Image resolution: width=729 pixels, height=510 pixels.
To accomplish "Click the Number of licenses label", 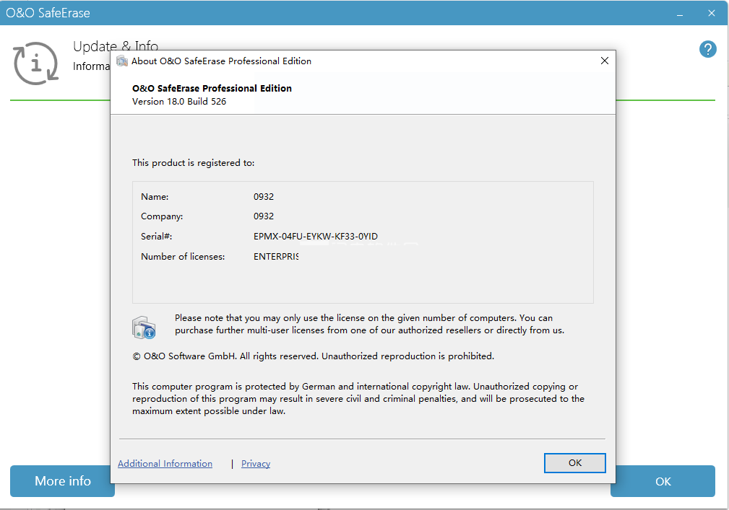I will (x=183, y=257).
